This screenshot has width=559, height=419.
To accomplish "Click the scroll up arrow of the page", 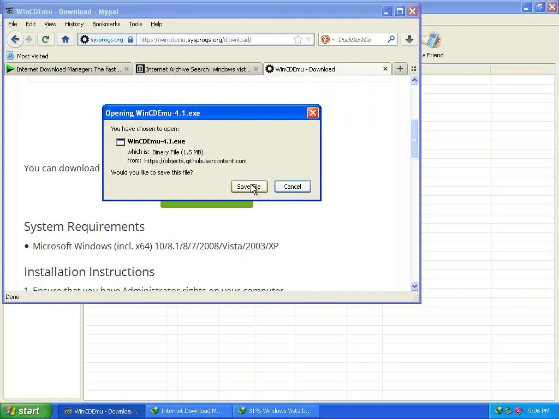I will coord(414,80).
